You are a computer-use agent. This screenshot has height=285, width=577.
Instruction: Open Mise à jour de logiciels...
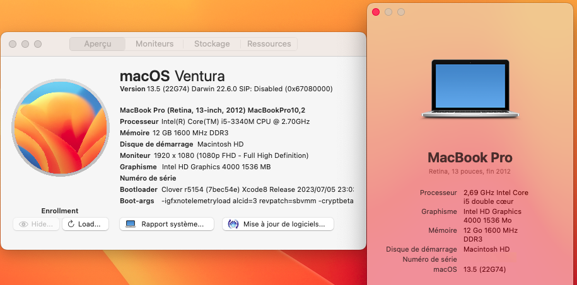[x=278, y=224]
